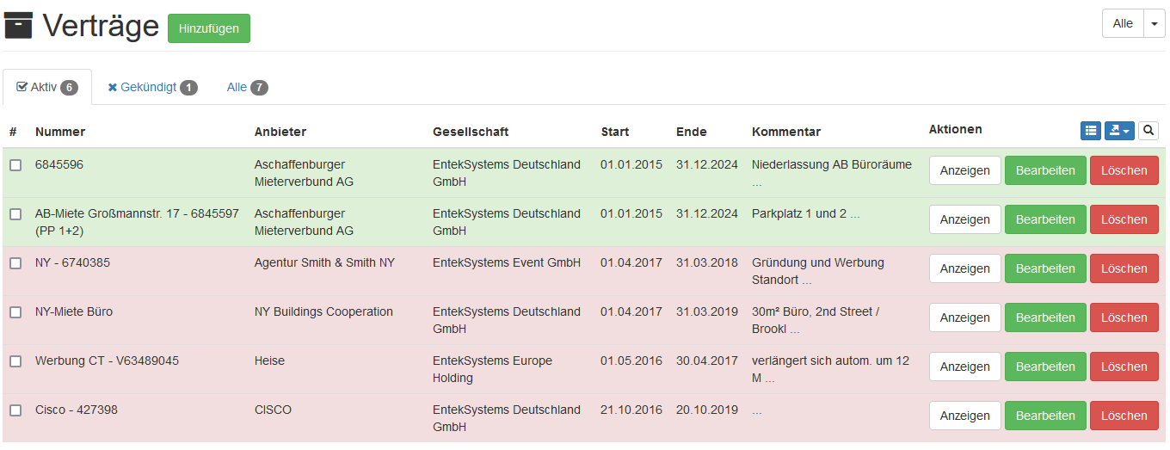This screenshot has width=1170, height=450.
Task: Delete the Cisco - 427398 contract
Action: (x=1124, y=416)
